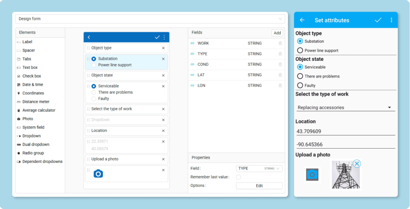
Task: Choose There are problems in Set attributes
Action: click(300, 76)
